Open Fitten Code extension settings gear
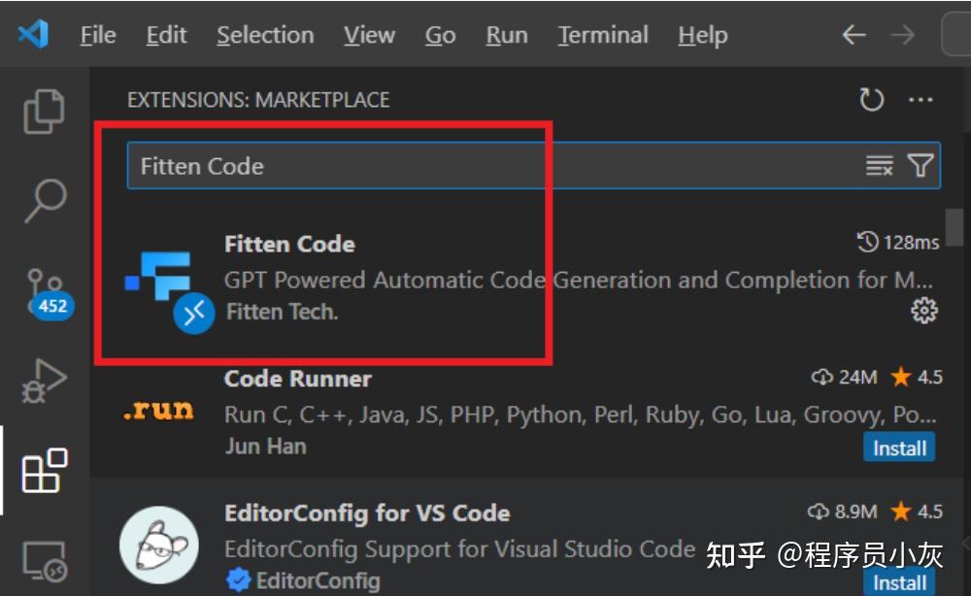 (921, 311)
